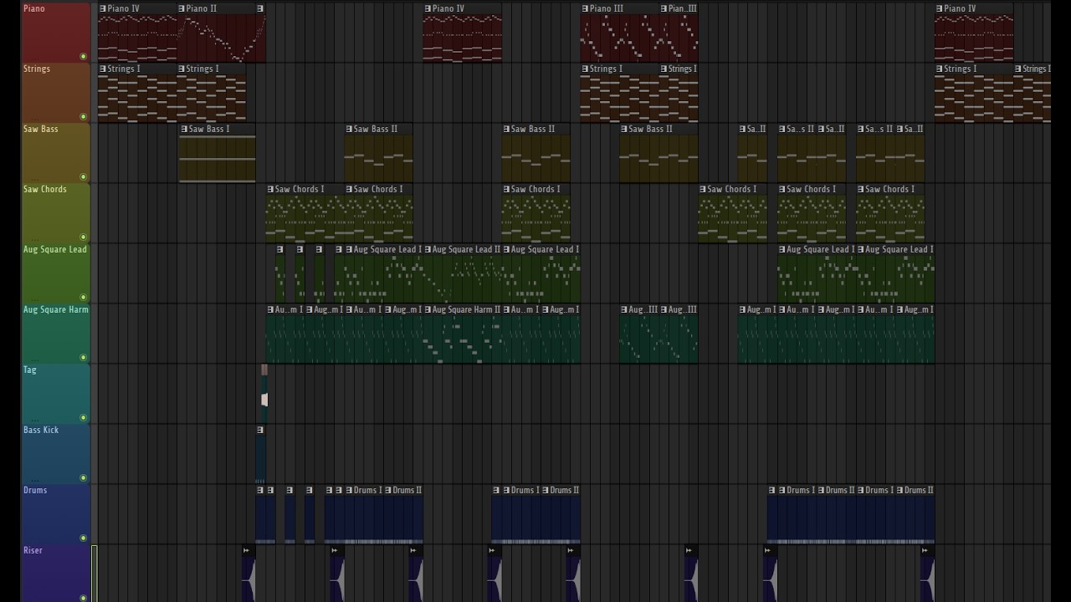1071x602 pixels.
Task: Click the Saw Bass I clip title
Action: coord(209,129)
